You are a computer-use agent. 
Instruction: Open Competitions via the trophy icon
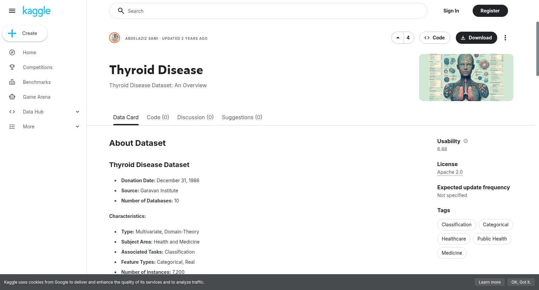(12, 67)
